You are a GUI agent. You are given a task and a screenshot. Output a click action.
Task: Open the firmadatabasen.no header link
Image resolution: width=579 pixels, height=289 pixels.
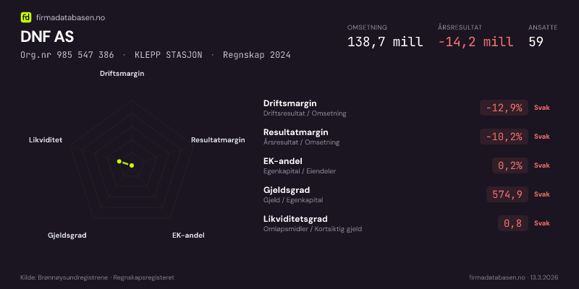click(x=70, y=17)
